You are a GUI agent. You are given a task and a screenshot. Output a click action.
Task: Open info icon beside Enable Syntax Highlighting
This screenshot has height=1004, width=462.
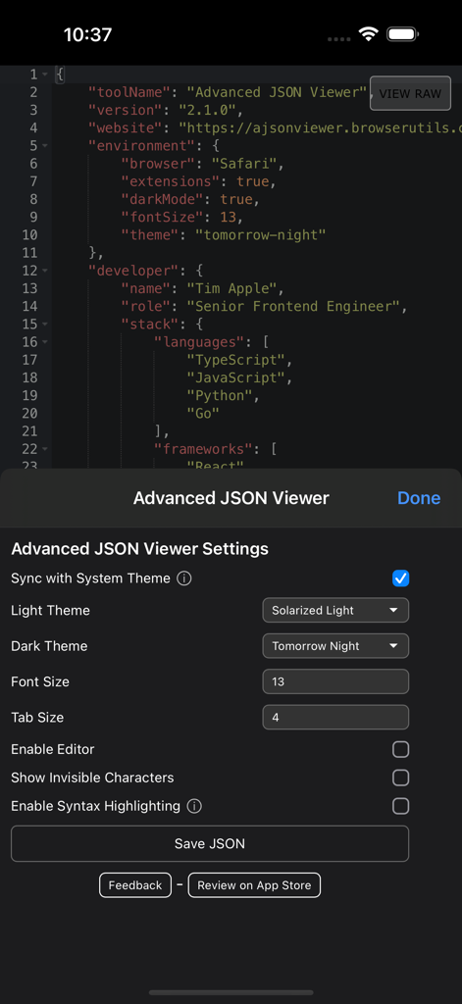[194, 806]
